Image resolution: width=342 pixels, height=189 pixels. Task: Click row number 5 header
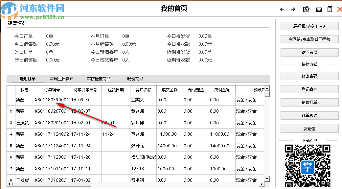pyautogui.click(x=11, y=146)
